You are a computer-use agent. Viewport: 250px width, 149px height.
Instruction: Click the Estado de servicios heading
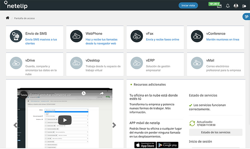click(203, 95)
